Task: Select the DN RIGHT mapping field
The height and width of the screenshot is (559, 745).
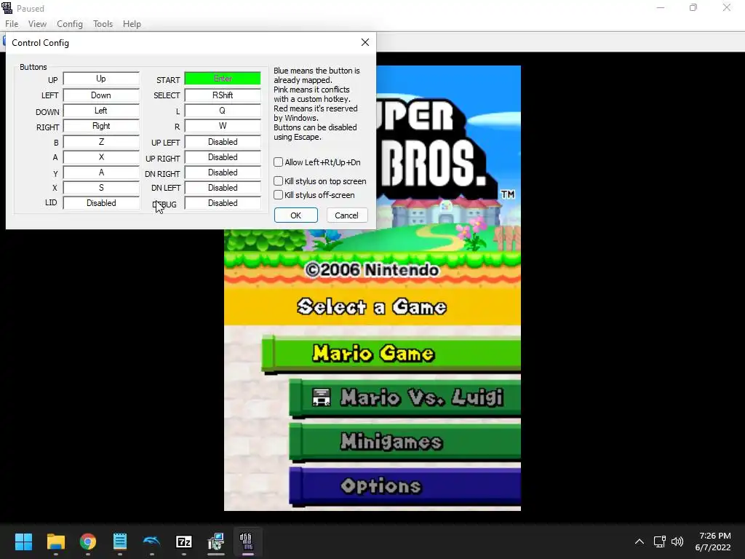Action: (x=223, y=172)
